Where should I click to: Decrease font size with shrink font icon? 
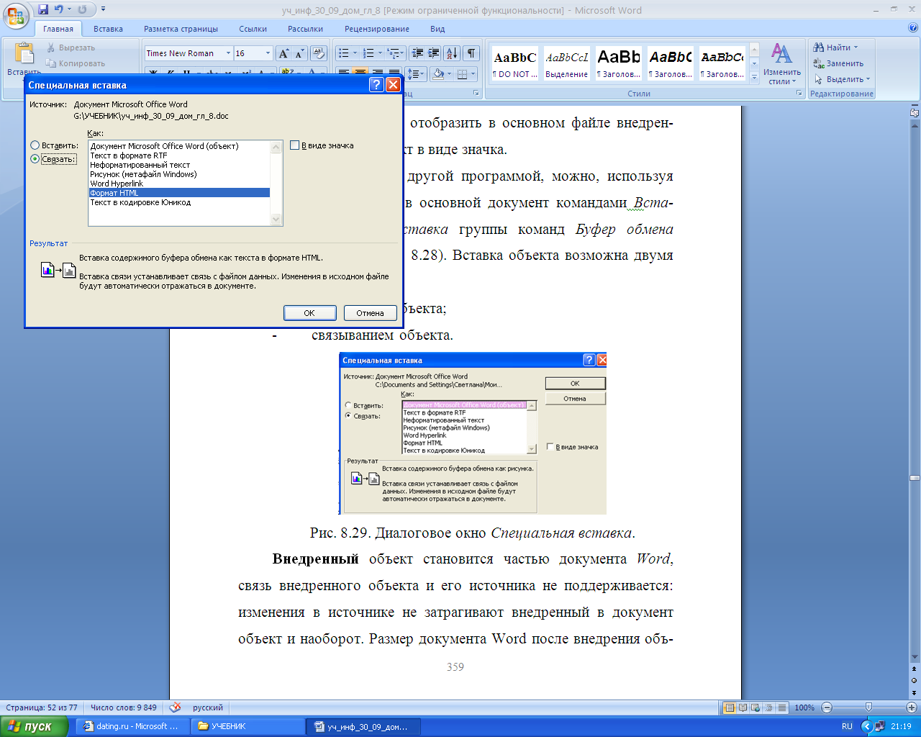pyautogui.click(x=299, y=53)
